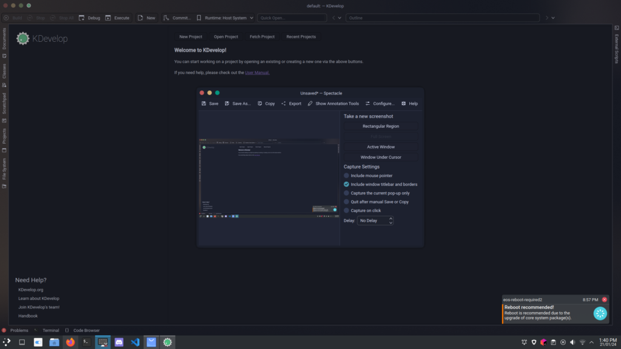Screen dimensions: 621x349
Task: Open the Projects side panel
Action: coord(4,140)
